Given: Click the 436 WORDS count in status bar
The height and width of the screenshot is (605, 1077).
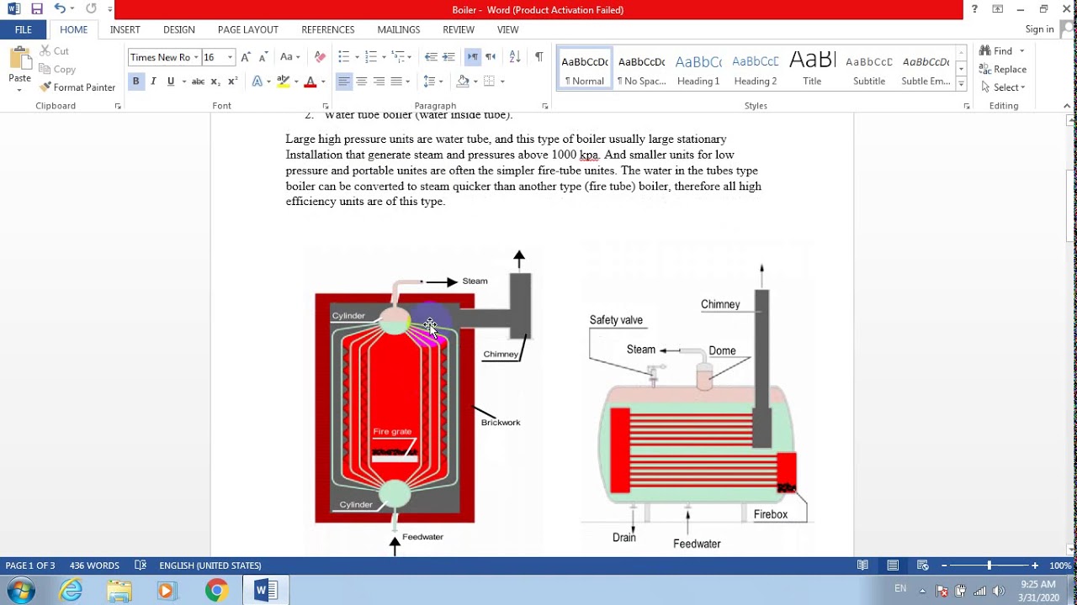Looking at the screenshot, I should pyautogui.click(x=94, y=566).
